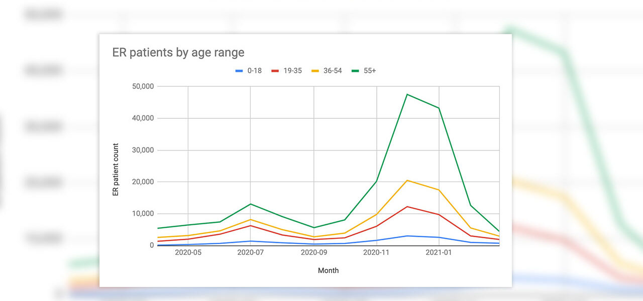
Task: Select the 'Month' horizontal axis title
Action: coord(328,270)
